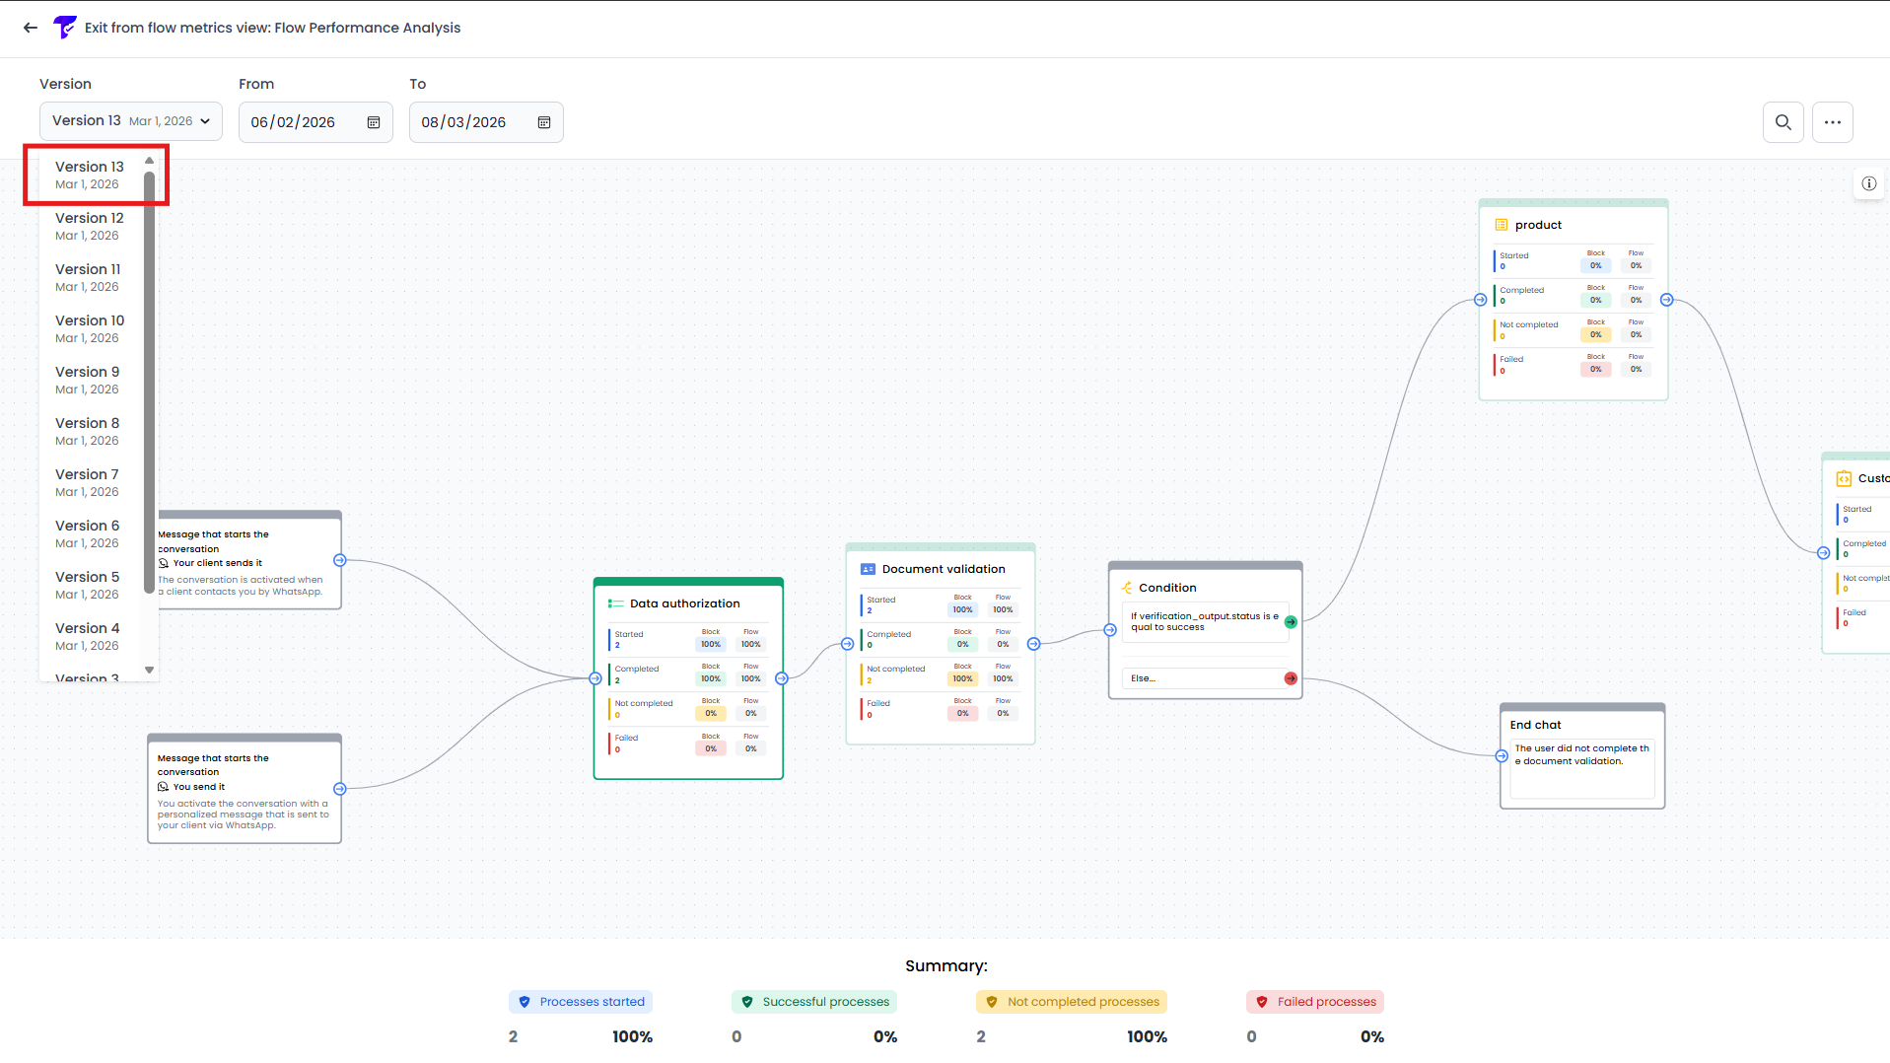Click the red Else output port on Condition
1890x1063 pixels.
(1291, 677)
